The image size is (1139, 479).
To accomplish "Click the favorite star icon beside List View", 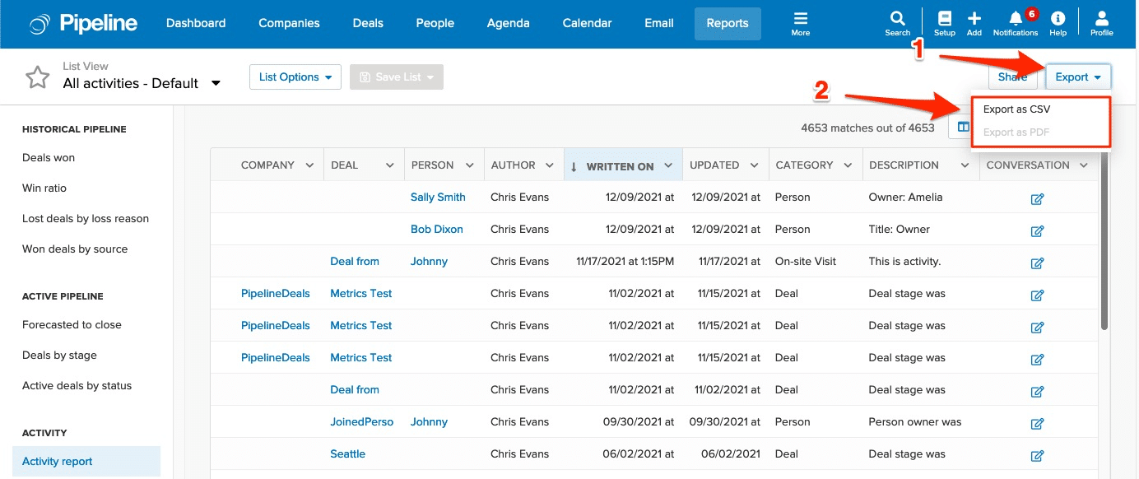I will point(37,77).
